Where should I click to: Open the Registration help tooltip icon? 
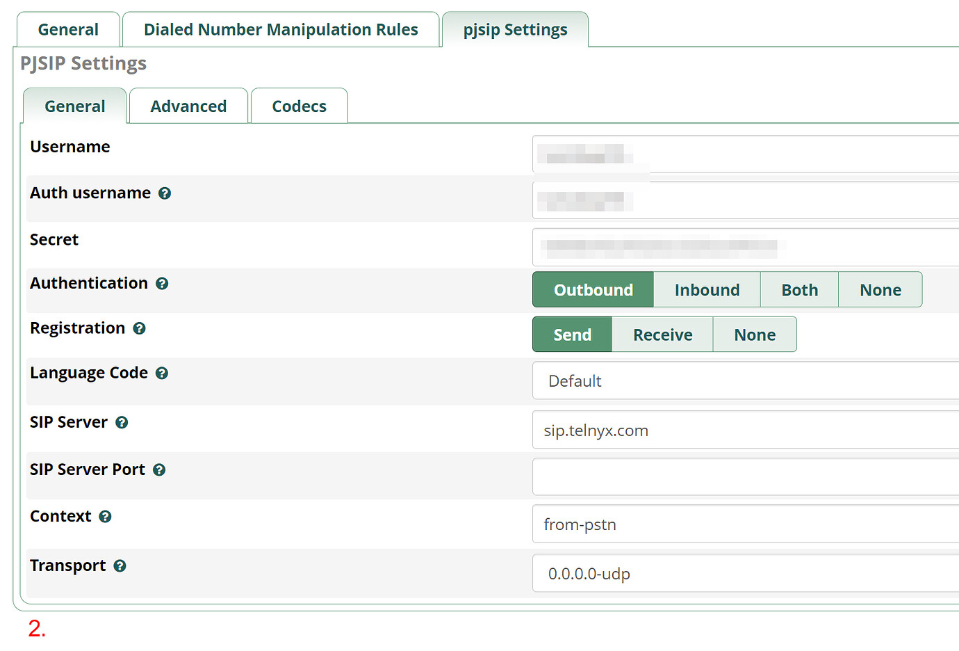tap(139, 328)
